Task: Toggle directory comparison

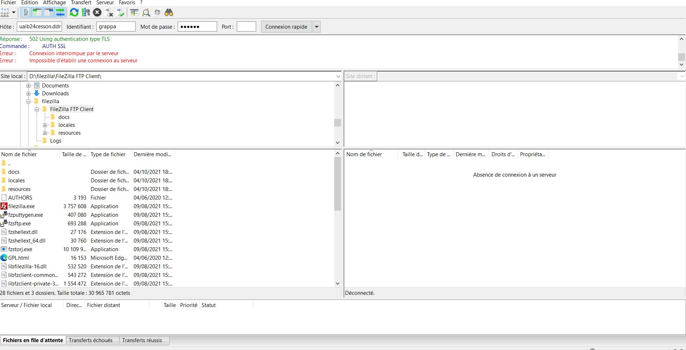Action: tap(146, 13)
